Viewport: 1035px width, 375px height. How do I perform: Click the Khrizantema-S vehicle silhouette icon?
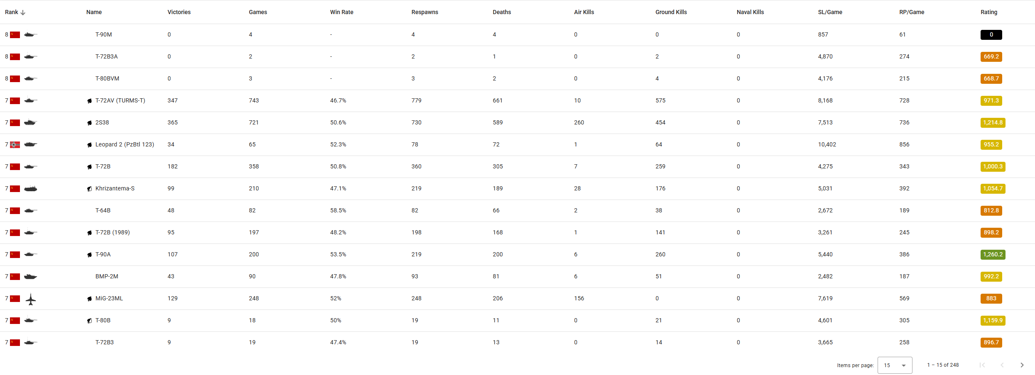click(x=30, y=189)
